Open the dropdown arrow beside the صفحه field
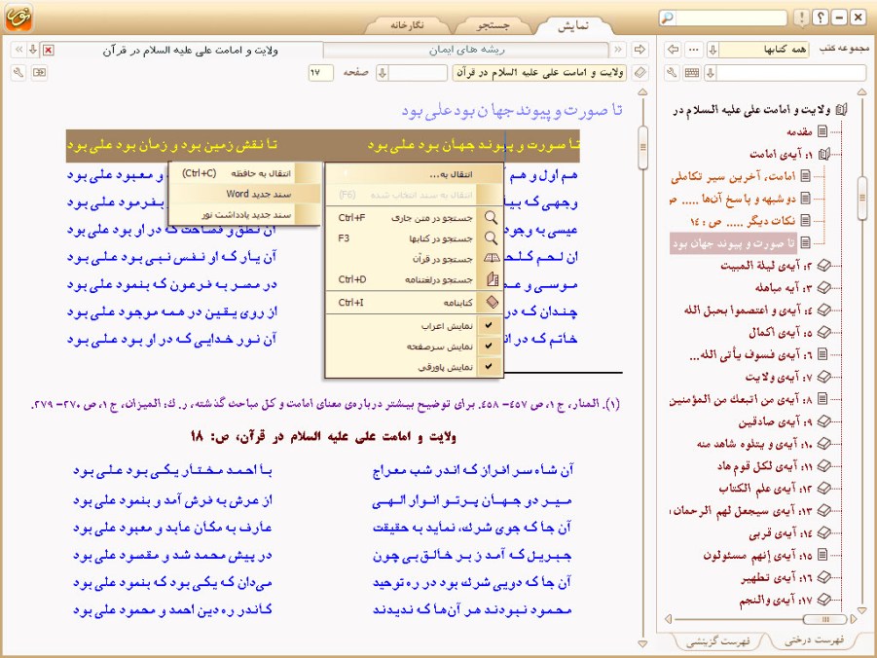The width and height of the screenshot is (877, 658). [x=382, y=72]
